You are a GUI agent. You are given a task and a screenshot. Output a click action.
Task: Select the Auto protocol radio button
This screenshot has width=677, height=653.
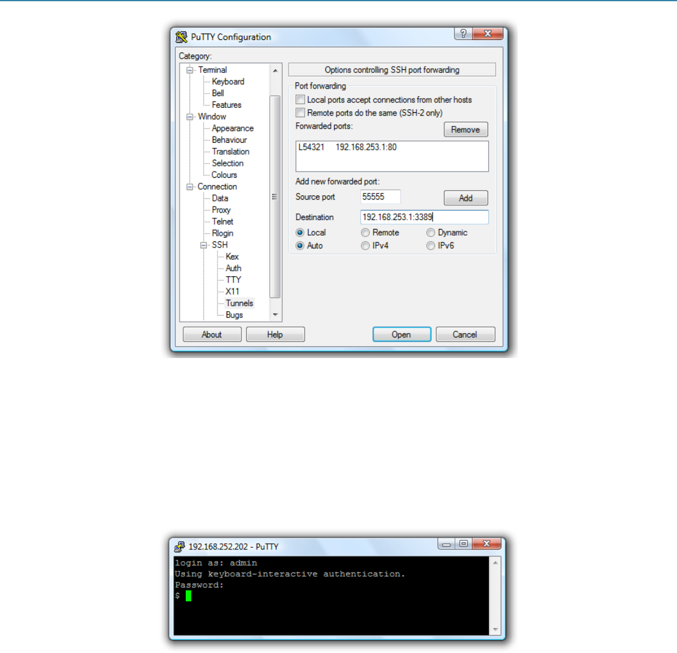click(x=300, y=246)
